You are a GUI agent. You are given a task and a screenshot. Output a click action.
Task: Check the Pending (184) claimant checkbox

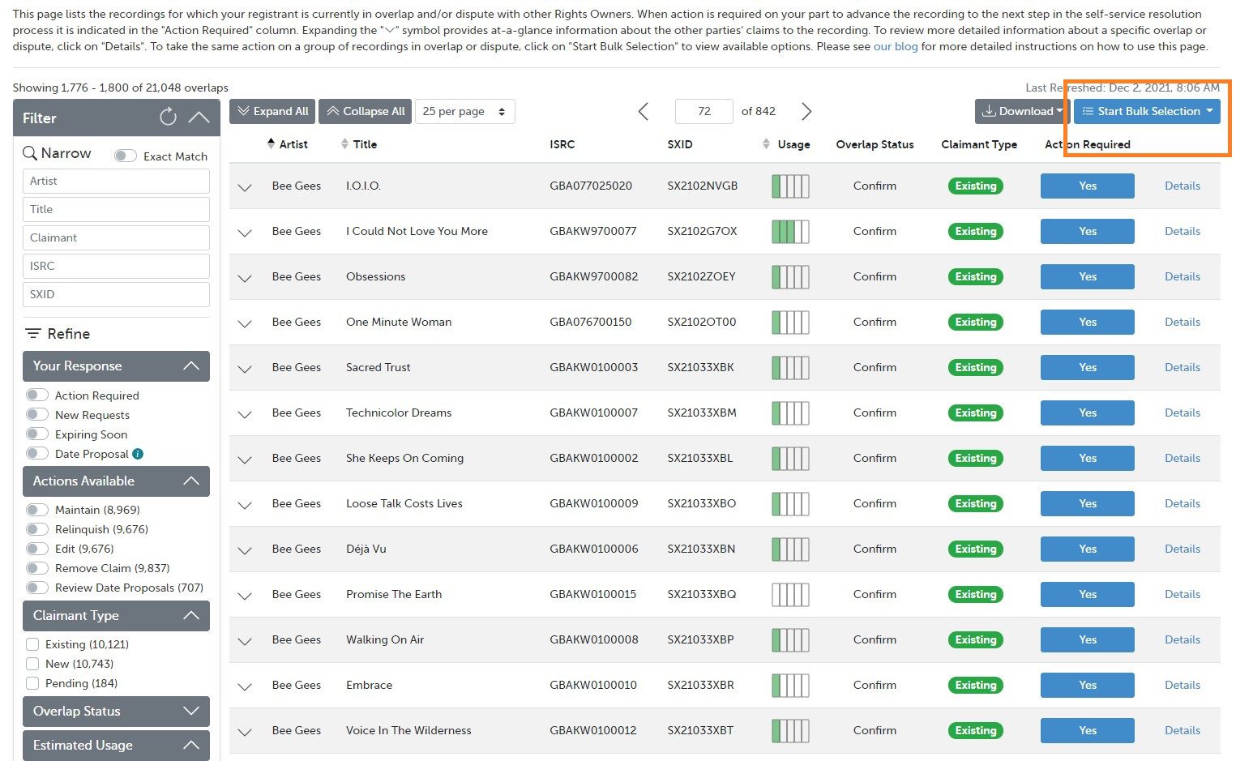[x=32, y=683]
